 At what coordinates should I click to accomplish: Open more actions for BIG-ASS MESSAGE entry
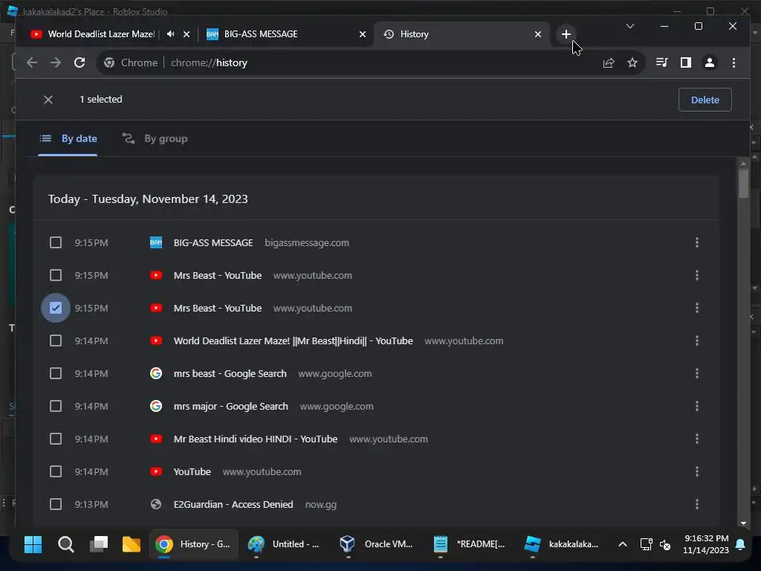pyautogui.click(x=697, y=242)
